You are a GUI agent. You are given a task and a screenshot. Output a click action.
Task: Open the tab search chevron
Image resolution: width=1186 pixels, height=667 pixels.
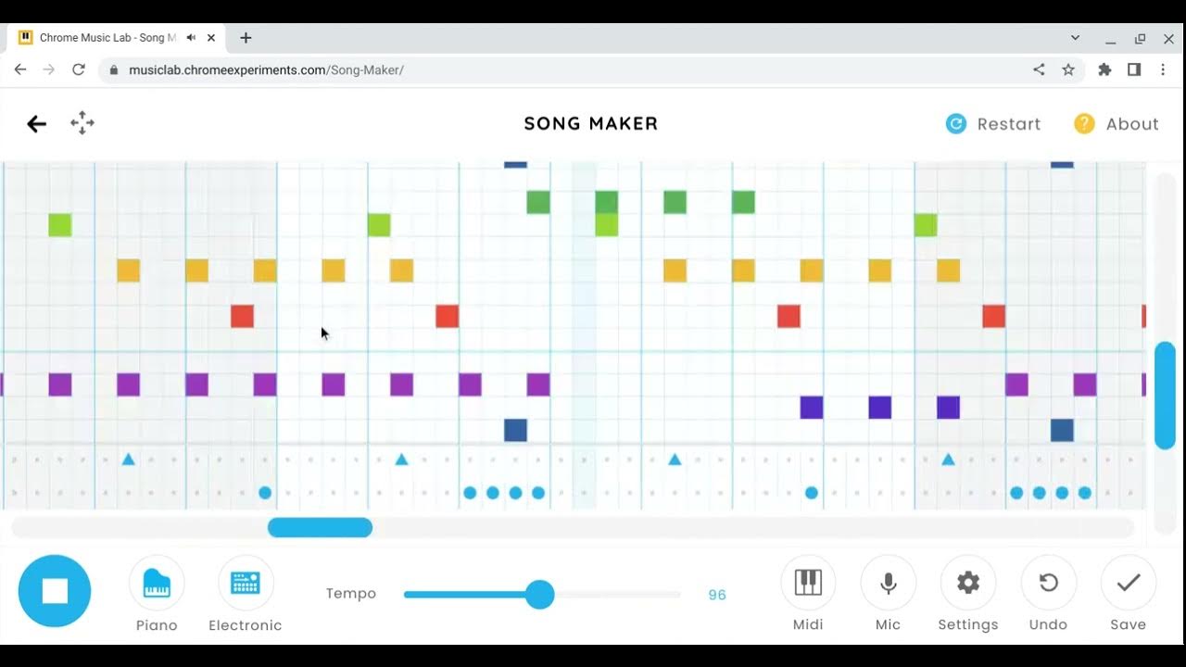(x=1075, y=38)
